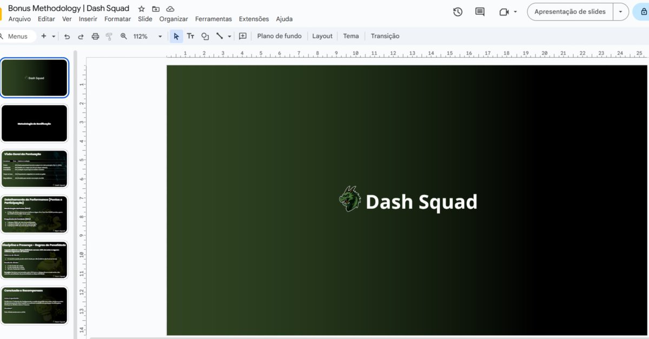Image resolution: width=649 pixels, height=339 pixels.
Task: Open the Ferramentas menu
Action: coord(213,18)
